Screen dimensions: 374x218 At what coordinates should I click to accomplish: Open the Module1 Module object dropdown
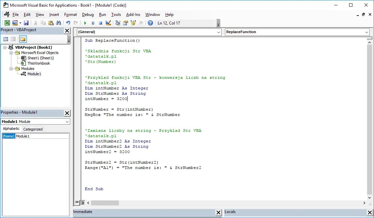(x=67, y=122)
